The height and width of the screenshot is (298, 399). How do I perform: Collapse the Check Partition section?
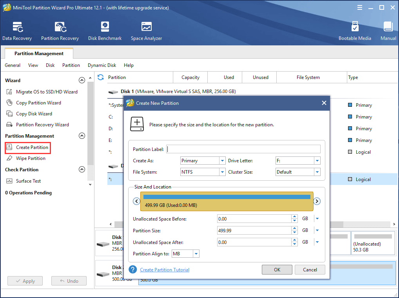tap(82, 169)
